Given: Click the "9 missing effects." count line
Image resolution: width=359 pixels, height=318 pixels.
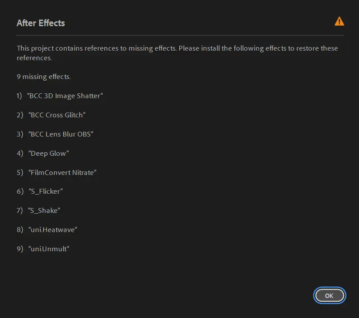Looking at the screenshot, I should 44,77.
